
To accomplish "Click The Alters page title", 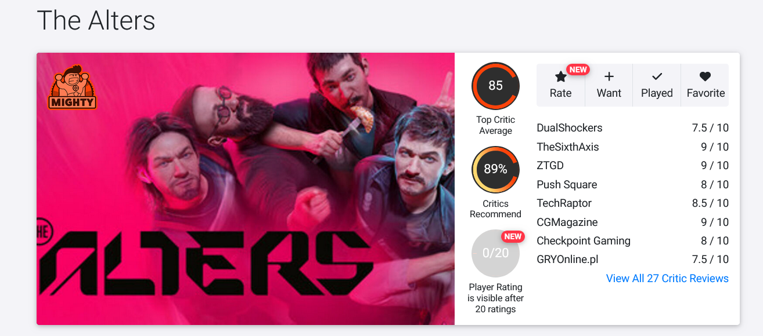I will tap(96, 21).
